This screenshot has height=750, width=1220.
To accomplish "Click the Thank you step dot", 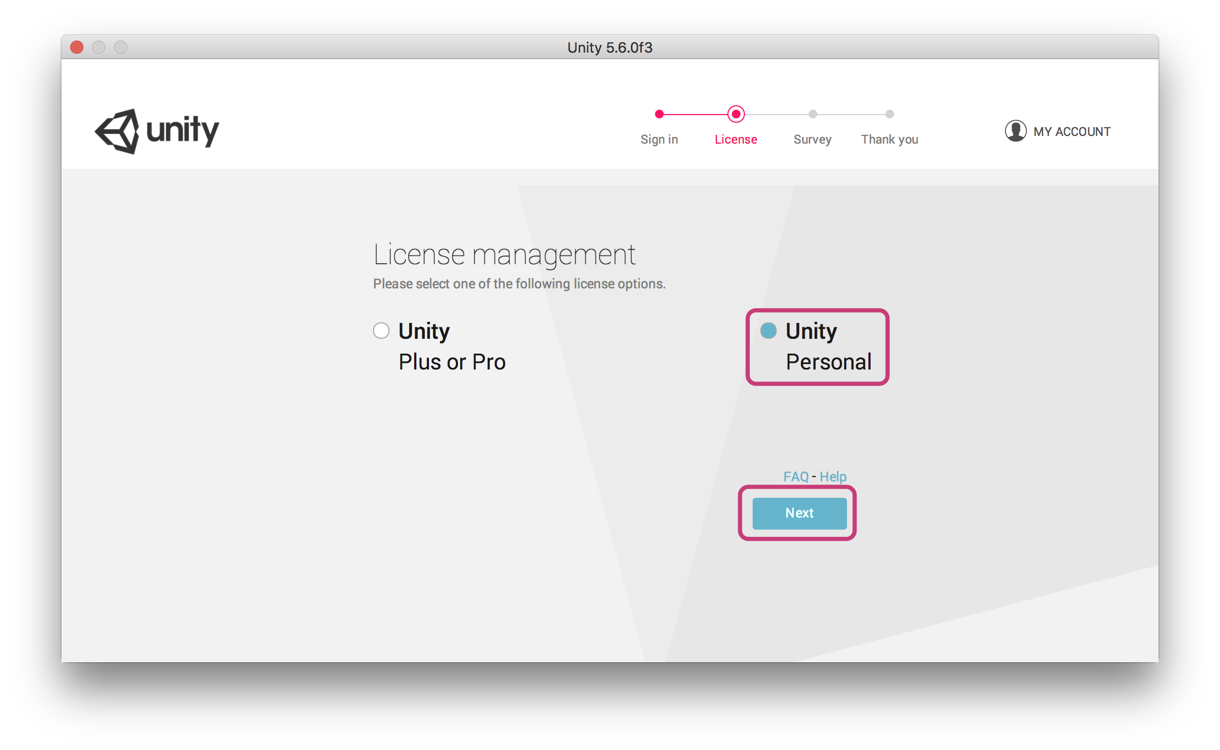I will click(x=889, y=114).
